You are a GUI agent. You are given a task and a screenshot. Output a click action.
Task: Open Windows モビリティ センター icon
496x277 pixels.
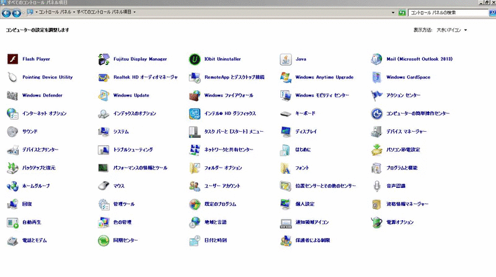click(286, 95)
